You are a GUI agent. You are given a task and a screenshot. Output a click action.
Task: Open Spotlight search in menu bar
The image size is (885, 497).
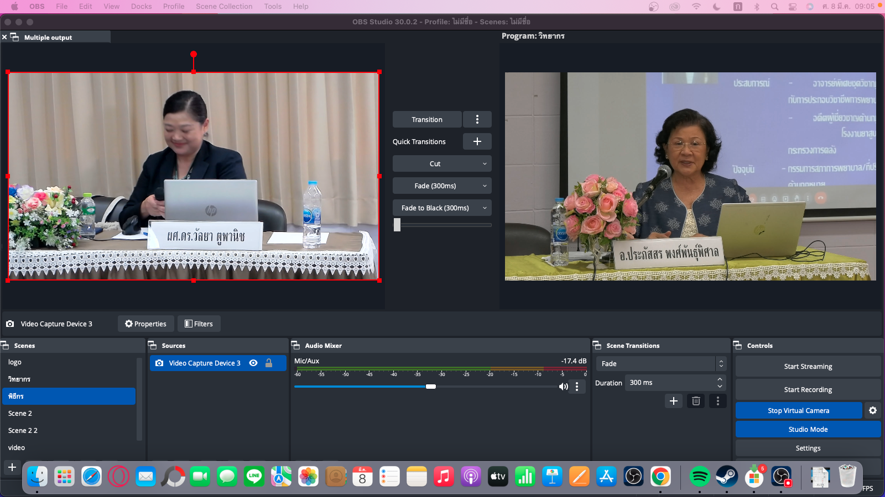click(x=774, y=7)
